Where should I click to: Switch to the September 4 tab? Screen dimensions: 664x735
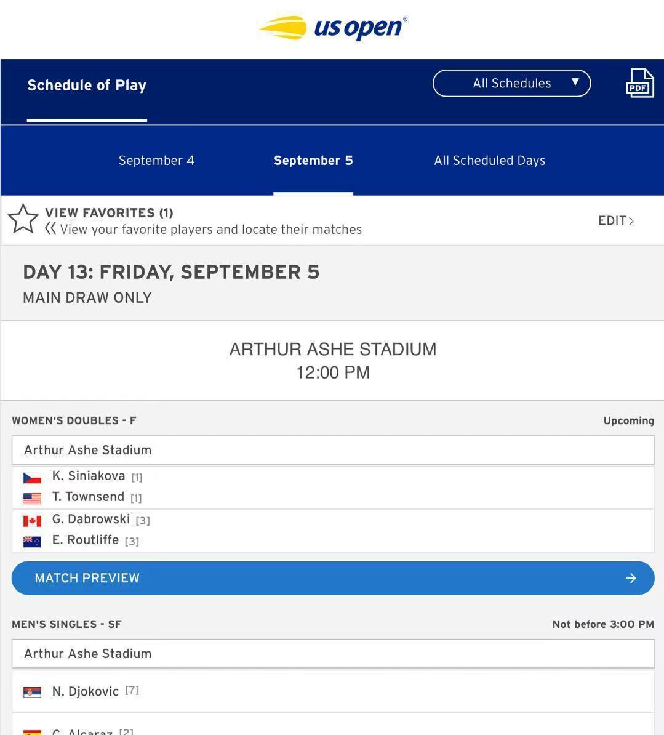click(x=156, y=161)
